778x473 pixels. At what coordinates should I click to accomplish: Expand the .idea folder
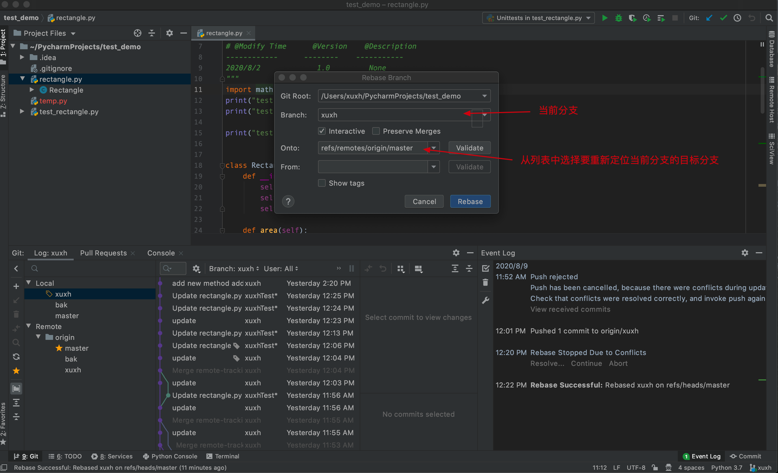(22, 57)
